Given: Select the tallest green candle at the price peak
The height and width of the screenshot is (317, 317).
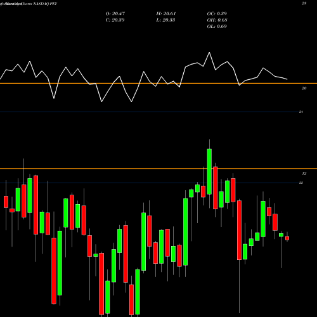Looking at the screenshot, I should (x=209, y=171).
